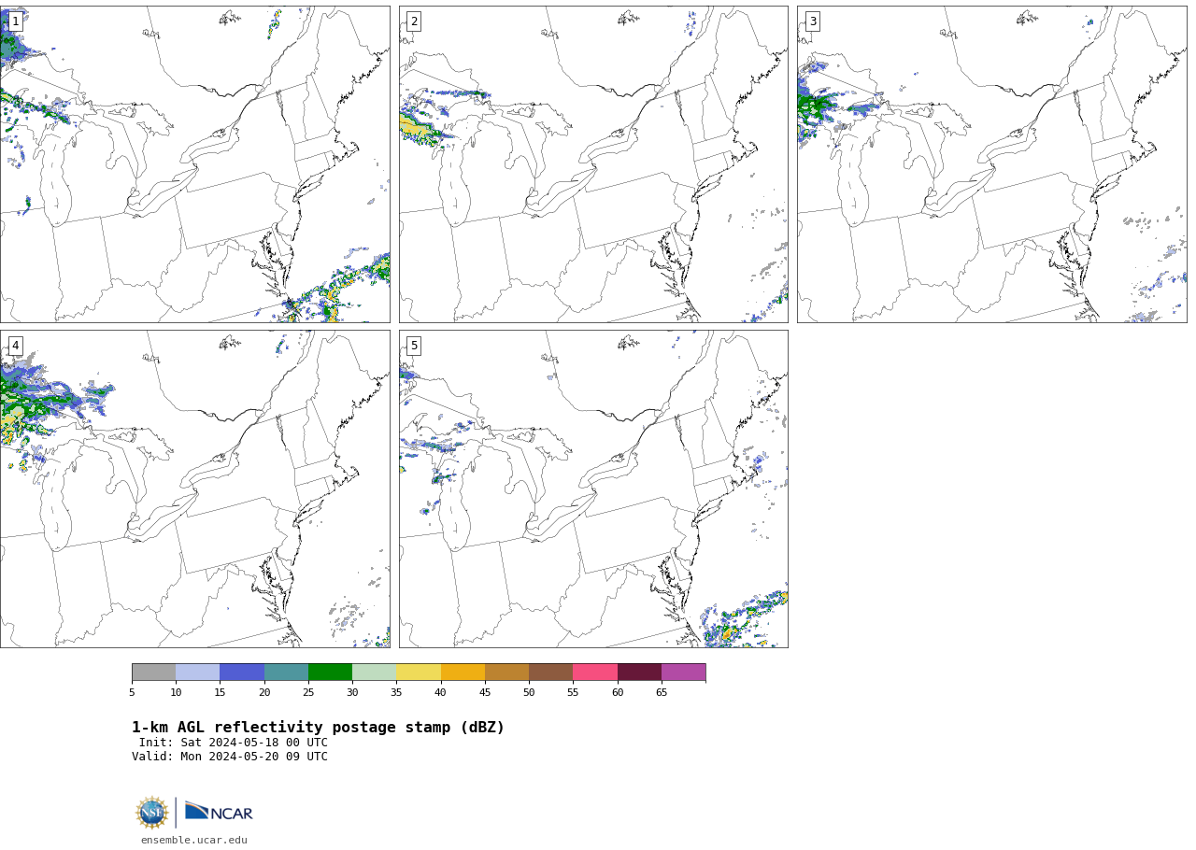Click the panel number 4 label

click(15, 346)
